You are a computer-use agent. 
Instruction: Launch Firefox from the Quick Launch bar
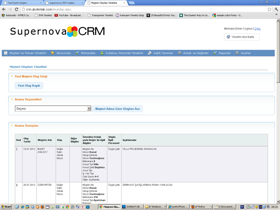point(42,207)
